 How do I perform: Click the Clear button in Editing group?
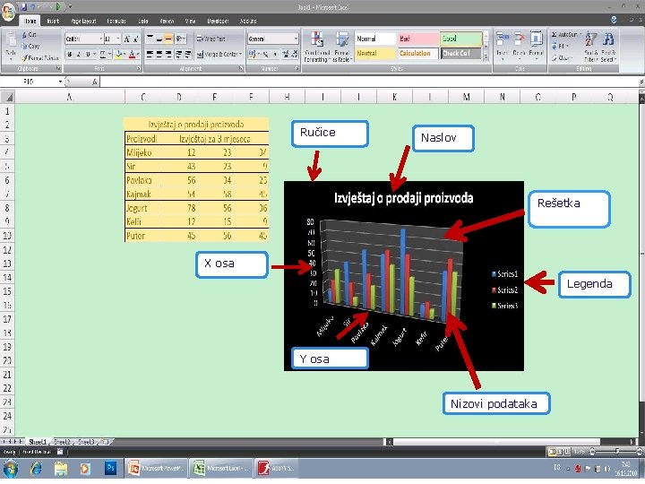click(x=562, y=58)
